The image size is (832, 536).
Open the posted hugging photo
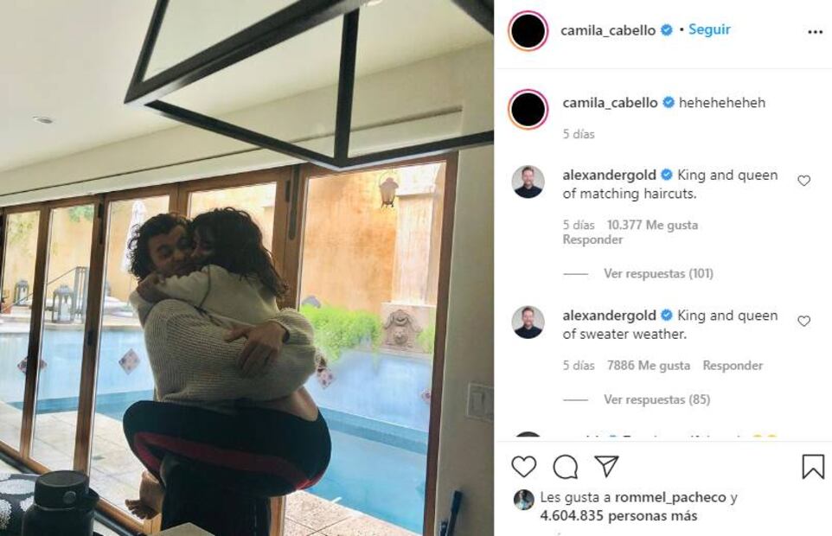(246, 268)
